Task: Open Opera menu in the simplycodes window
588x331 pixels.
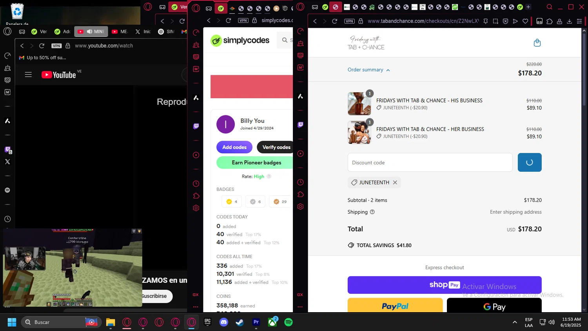Action: [x=196, y=8]
